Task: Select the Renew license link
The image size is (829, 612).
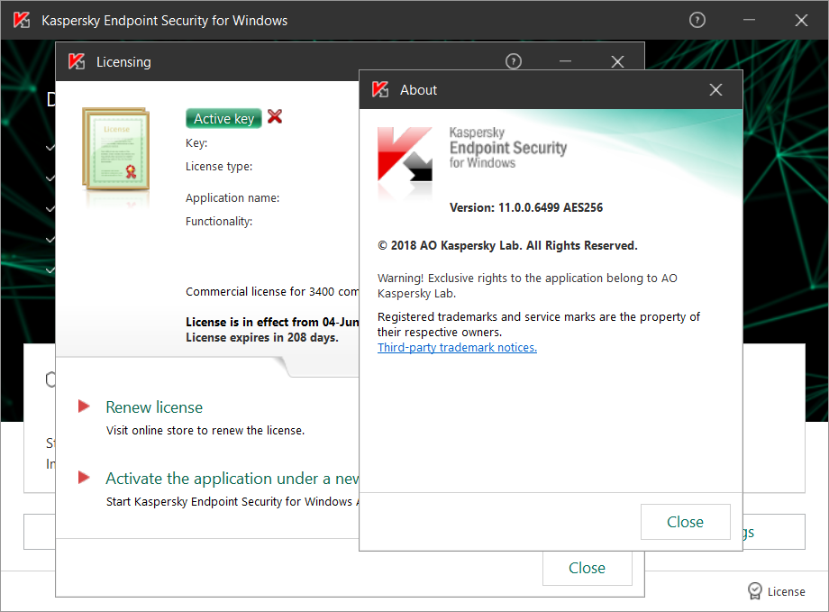Action: tap(154, 407)
